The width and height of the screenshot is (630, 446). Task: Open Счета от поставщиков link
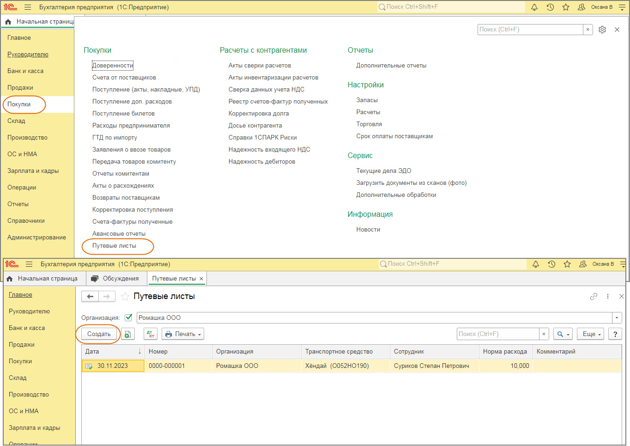pyautogui.click(x=124, y=78)
